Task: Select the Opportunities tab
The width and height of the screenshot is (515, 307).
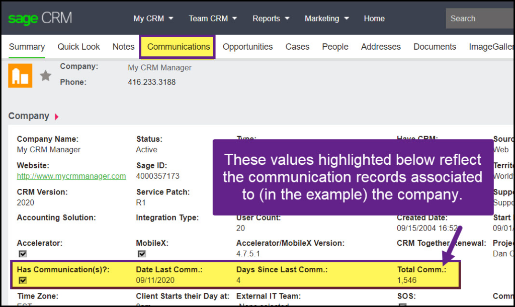Action: point(247,47)
